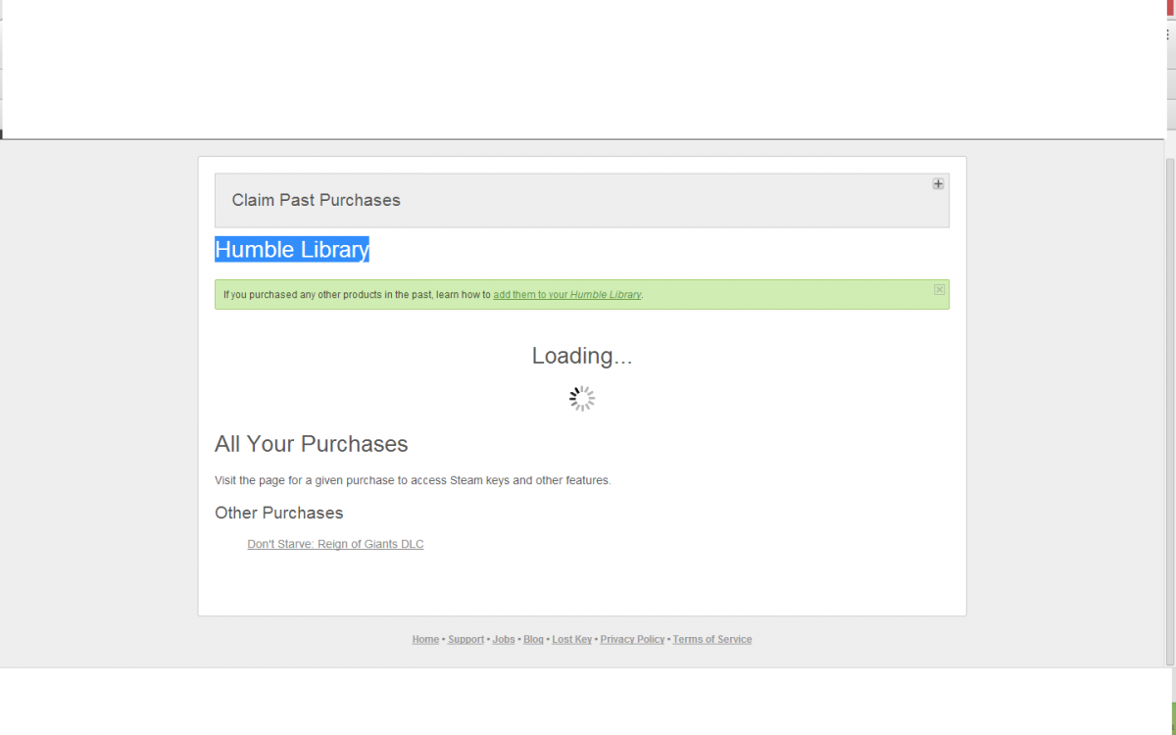
Task: Open the Support footer link
Action: [x=465, y=640]
